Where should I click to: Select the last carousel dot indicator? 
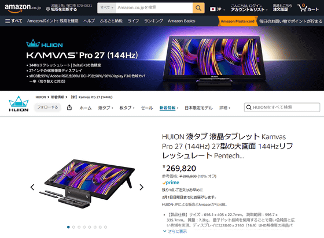(x=105, y=227)
